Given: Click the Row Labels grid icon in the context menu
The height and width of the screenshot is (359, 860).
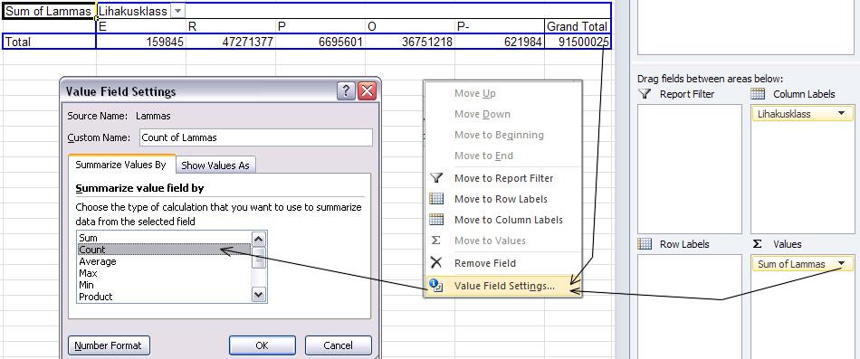Looking at the screenshot, I should tap(436, 198).
